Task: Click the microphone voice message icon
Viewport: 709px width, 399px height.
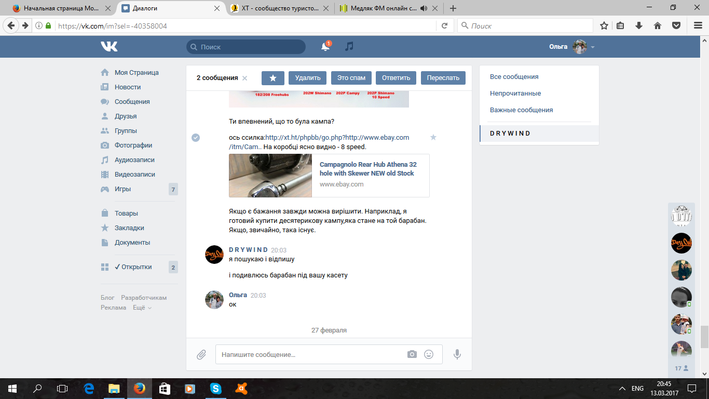Action: (457, 354)
